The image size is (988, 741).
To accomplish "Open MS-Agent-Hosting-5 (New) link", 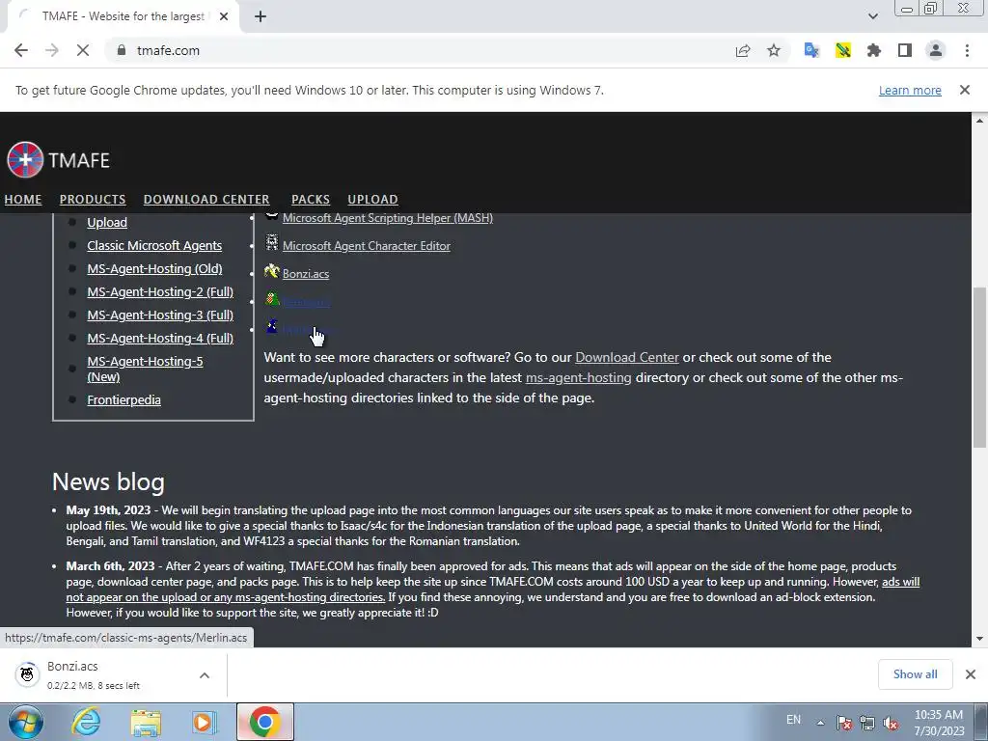I will (x=145, y=370).
